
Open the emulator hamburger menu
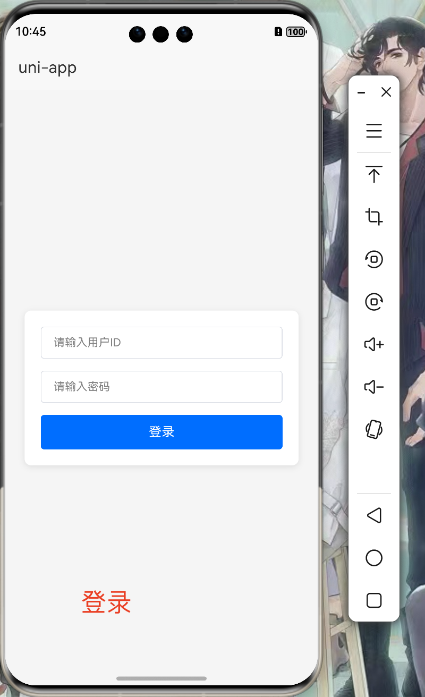pos(374,131)
